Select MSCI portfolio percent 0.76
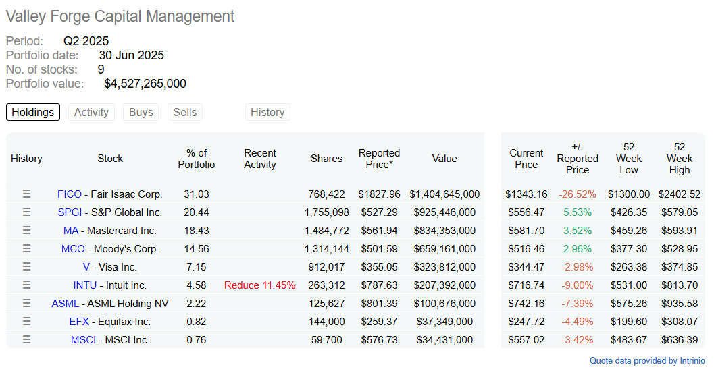The width and height of the screenshot is (714, 369). pos(197,340)
